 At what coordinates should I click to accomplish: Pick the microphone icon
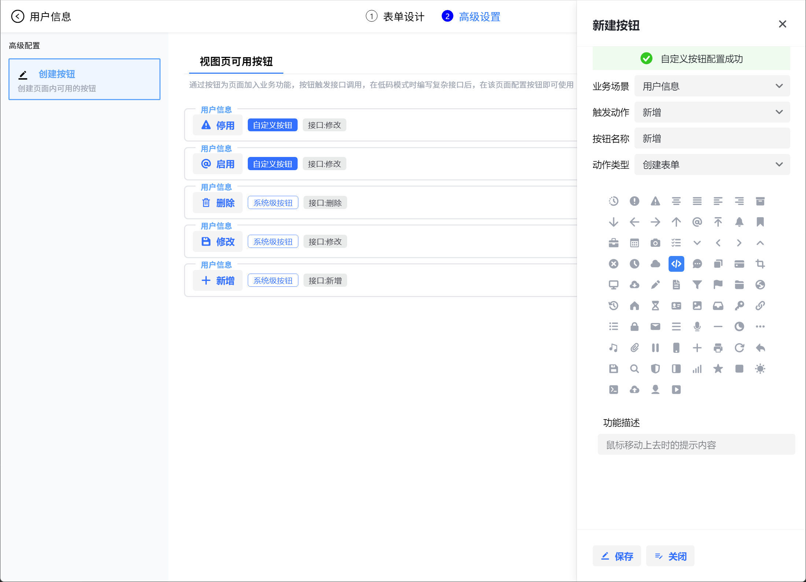(697, 327)
